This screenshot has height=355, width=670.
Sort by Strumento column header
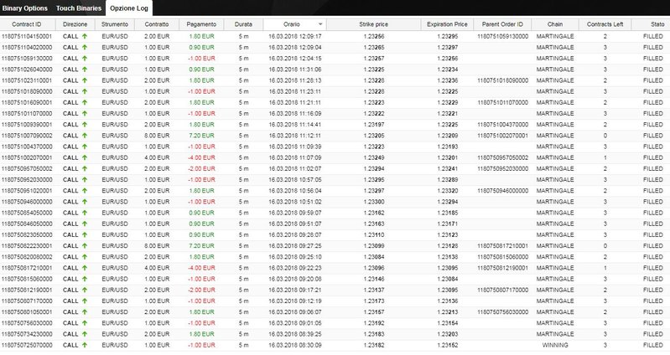pos(115,24)
